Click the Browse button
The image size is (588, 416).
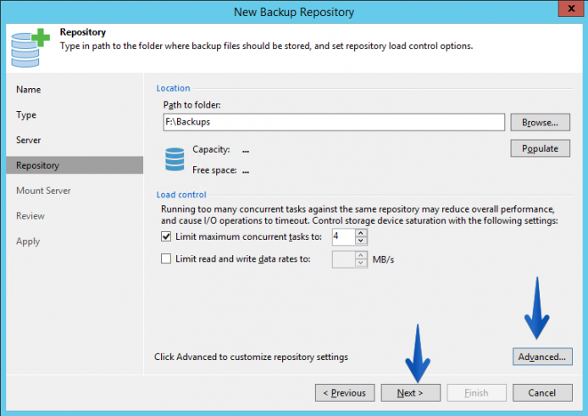[540, 122]
